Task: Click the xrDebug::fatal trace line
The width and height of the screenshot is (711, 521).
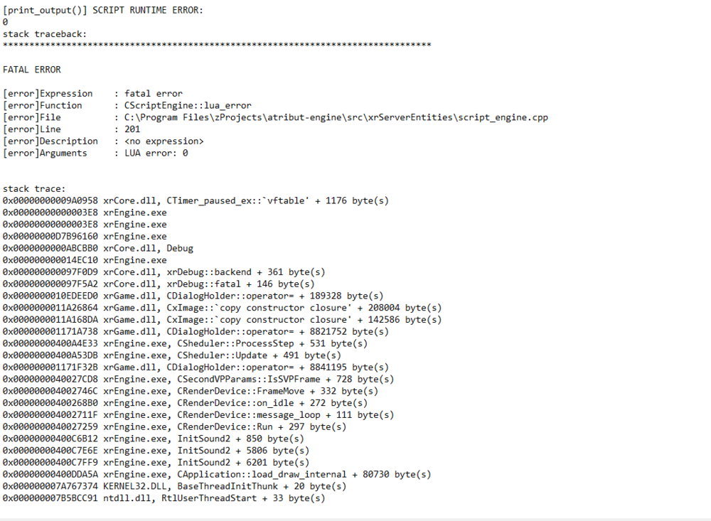Action: (x=159, y=284)
